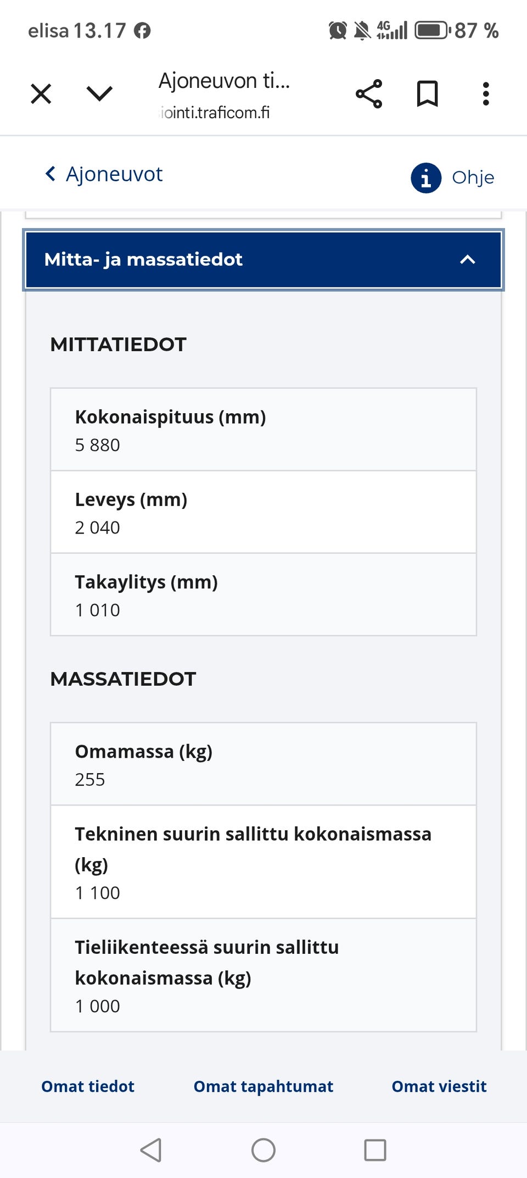527x1178 pixels.
Task: Tap the page title Ajoneuvon ti...
Action: pos(224,81)
